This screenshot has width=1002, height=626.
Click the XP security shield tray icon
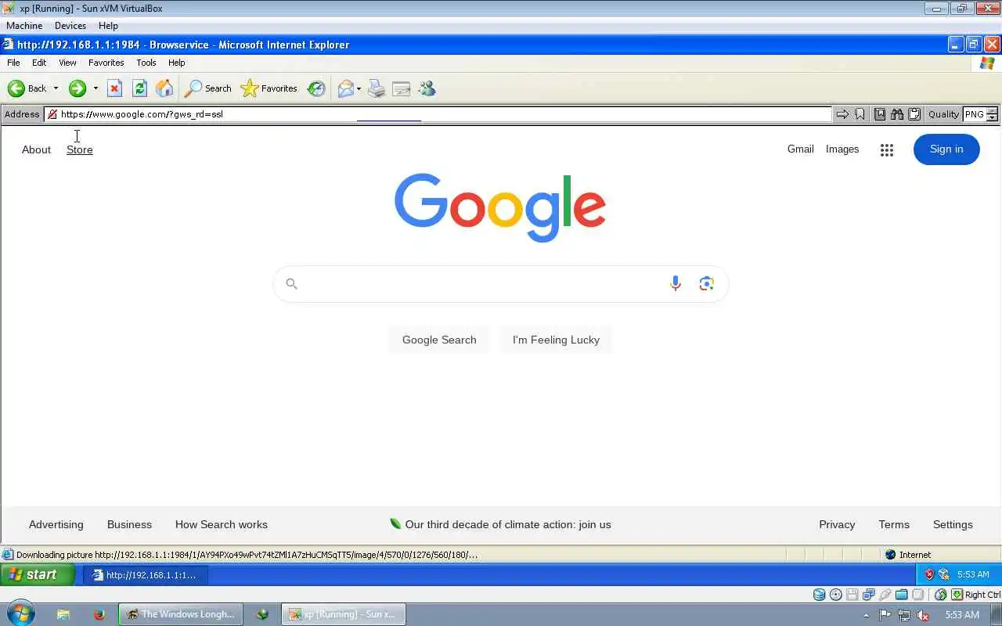929,574
